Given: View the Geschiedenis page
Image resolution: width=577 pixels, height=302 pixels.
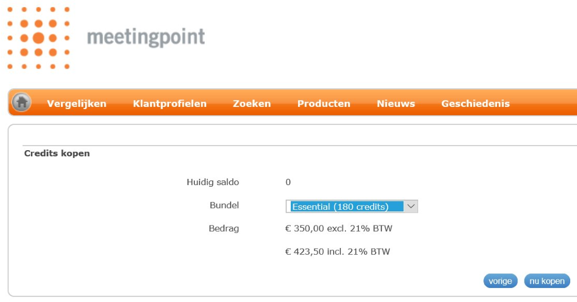Looking at the screenshot, I should point(476,103).
